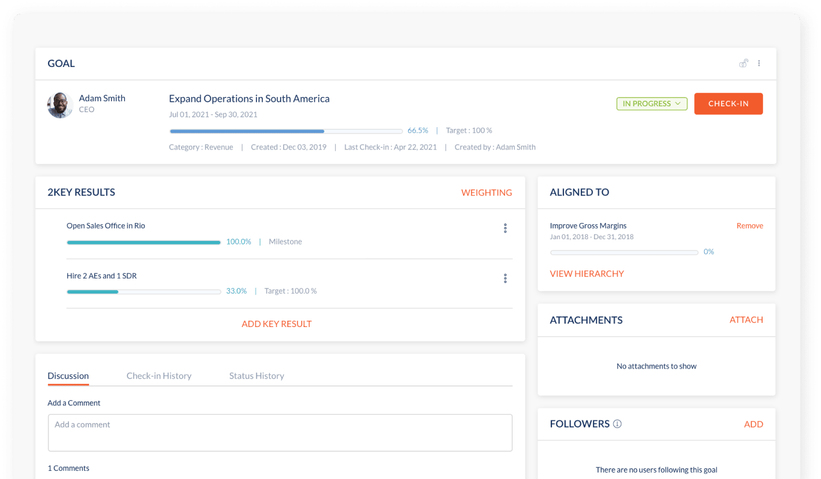Click Add Key Result
This screenshot has height=479, width=821.
coord(277,324)
